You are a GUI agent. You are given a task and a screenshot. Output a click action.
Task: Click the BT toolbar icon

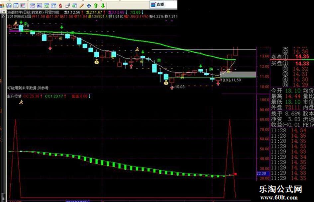tap(23, 6)
